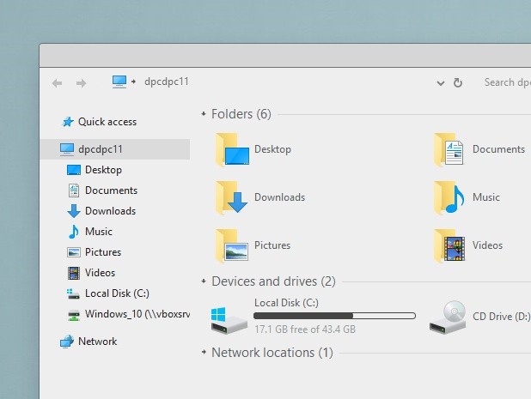Click the dpcdpc11 monitor icon in sidebar

coord(67,149)
